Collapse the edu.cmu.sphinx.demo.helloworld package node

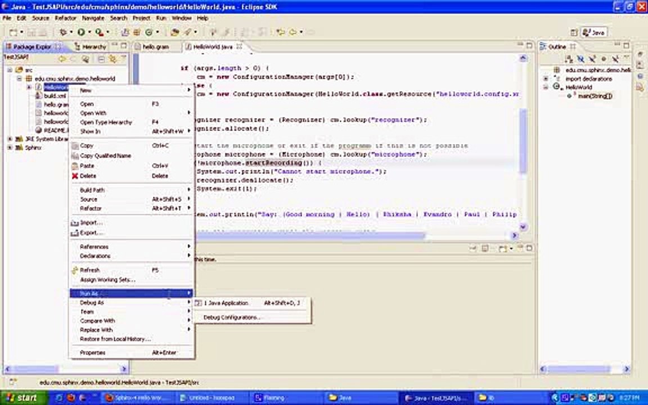pyautogui.click(x=20, y=79)
